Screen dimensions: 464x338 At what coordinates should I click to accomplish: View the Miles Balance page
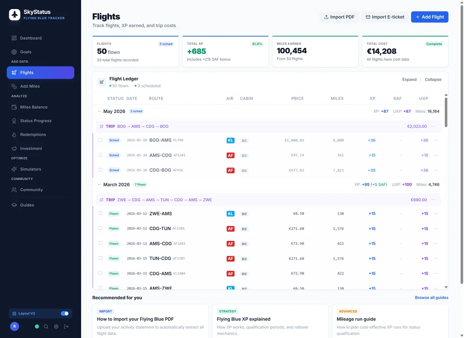click(x=33, y=107)
